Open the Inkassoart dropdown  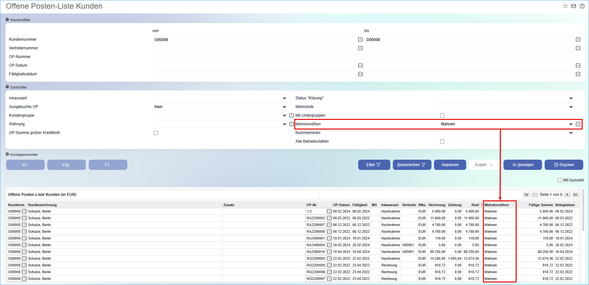[x=220, y=98]
